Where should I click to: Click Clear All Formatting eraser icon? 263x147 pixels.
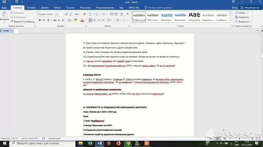85,14
